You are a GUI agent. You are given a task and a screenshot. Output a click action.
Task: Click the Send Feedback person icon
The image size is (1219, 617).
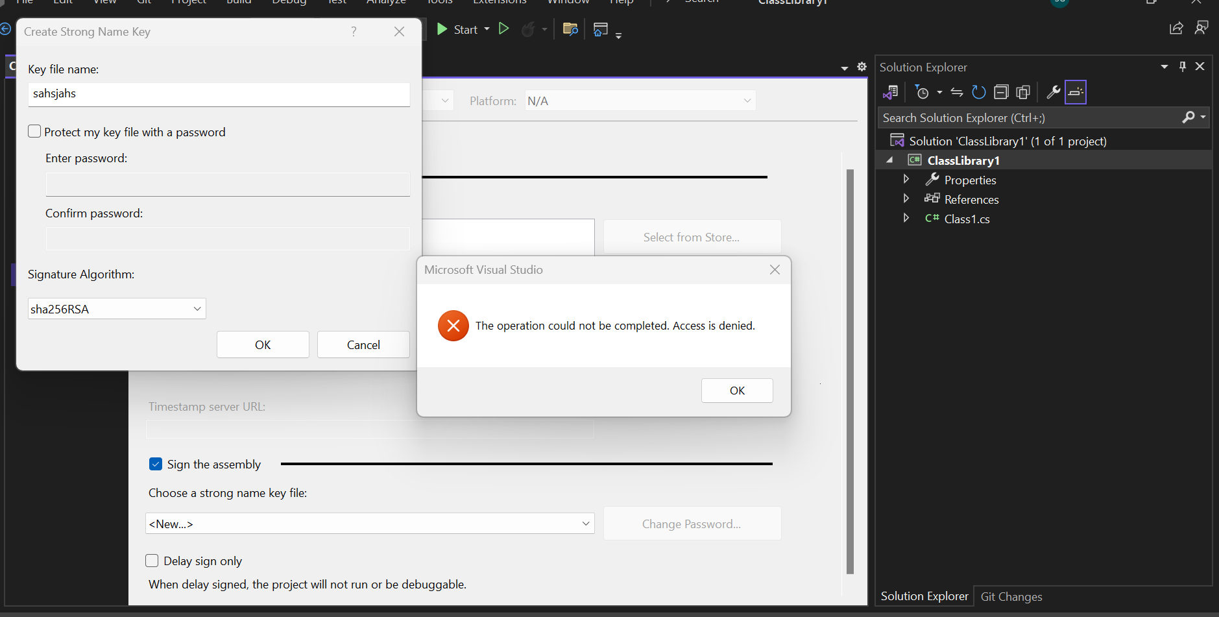click(1201, 28)
